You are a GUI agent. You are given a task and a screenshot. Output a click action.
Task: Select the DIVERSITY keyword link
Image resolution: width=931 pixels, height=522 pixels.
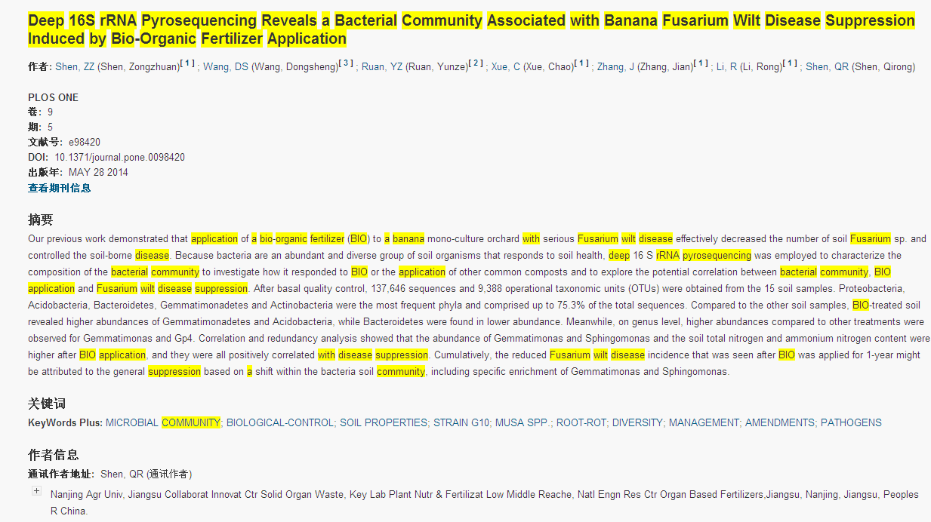tap(637, 422)
